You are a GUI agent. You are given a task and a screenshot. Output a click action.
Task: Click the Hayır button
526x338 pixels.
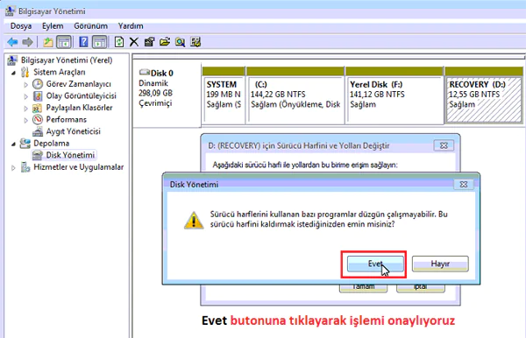pyautogui.click(x=440, y=264)
